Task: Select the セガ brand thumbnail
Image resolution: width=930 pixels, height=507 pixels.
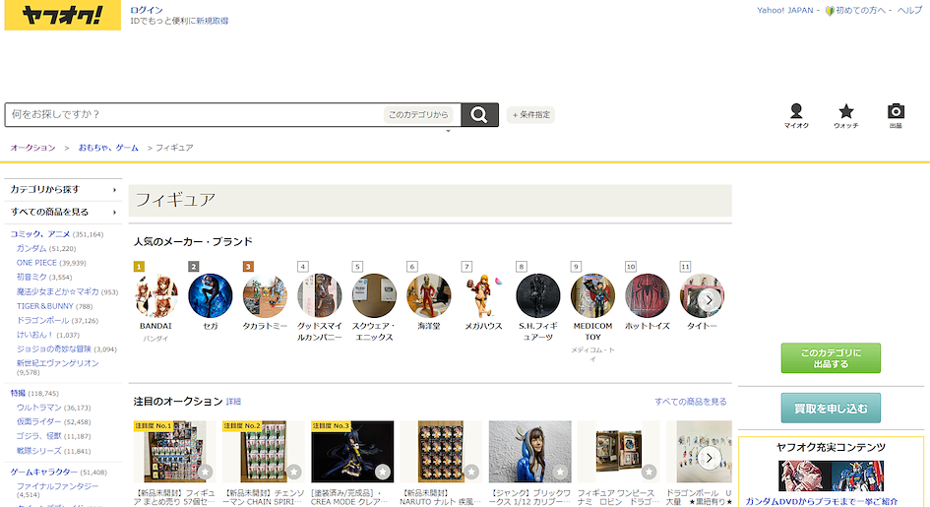Action: (x=211, y=296)
